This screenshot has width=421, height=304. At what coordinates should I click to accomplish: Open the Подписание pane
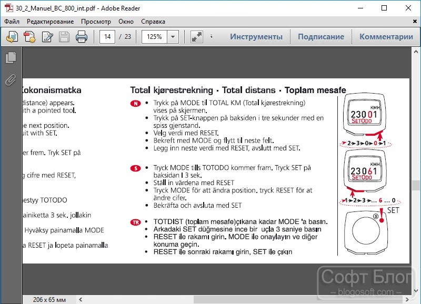[321, 37]
